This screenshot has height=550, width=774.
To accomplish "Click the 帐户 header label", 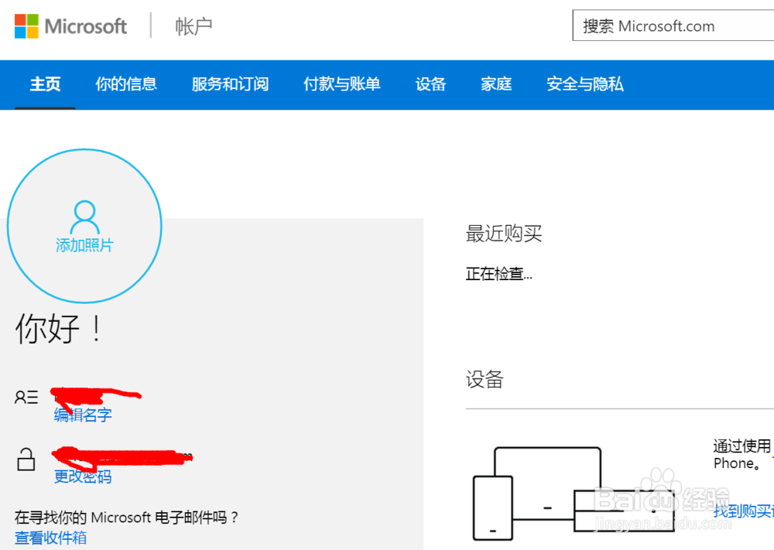I will pyautogui.click(x=193, y=27).
